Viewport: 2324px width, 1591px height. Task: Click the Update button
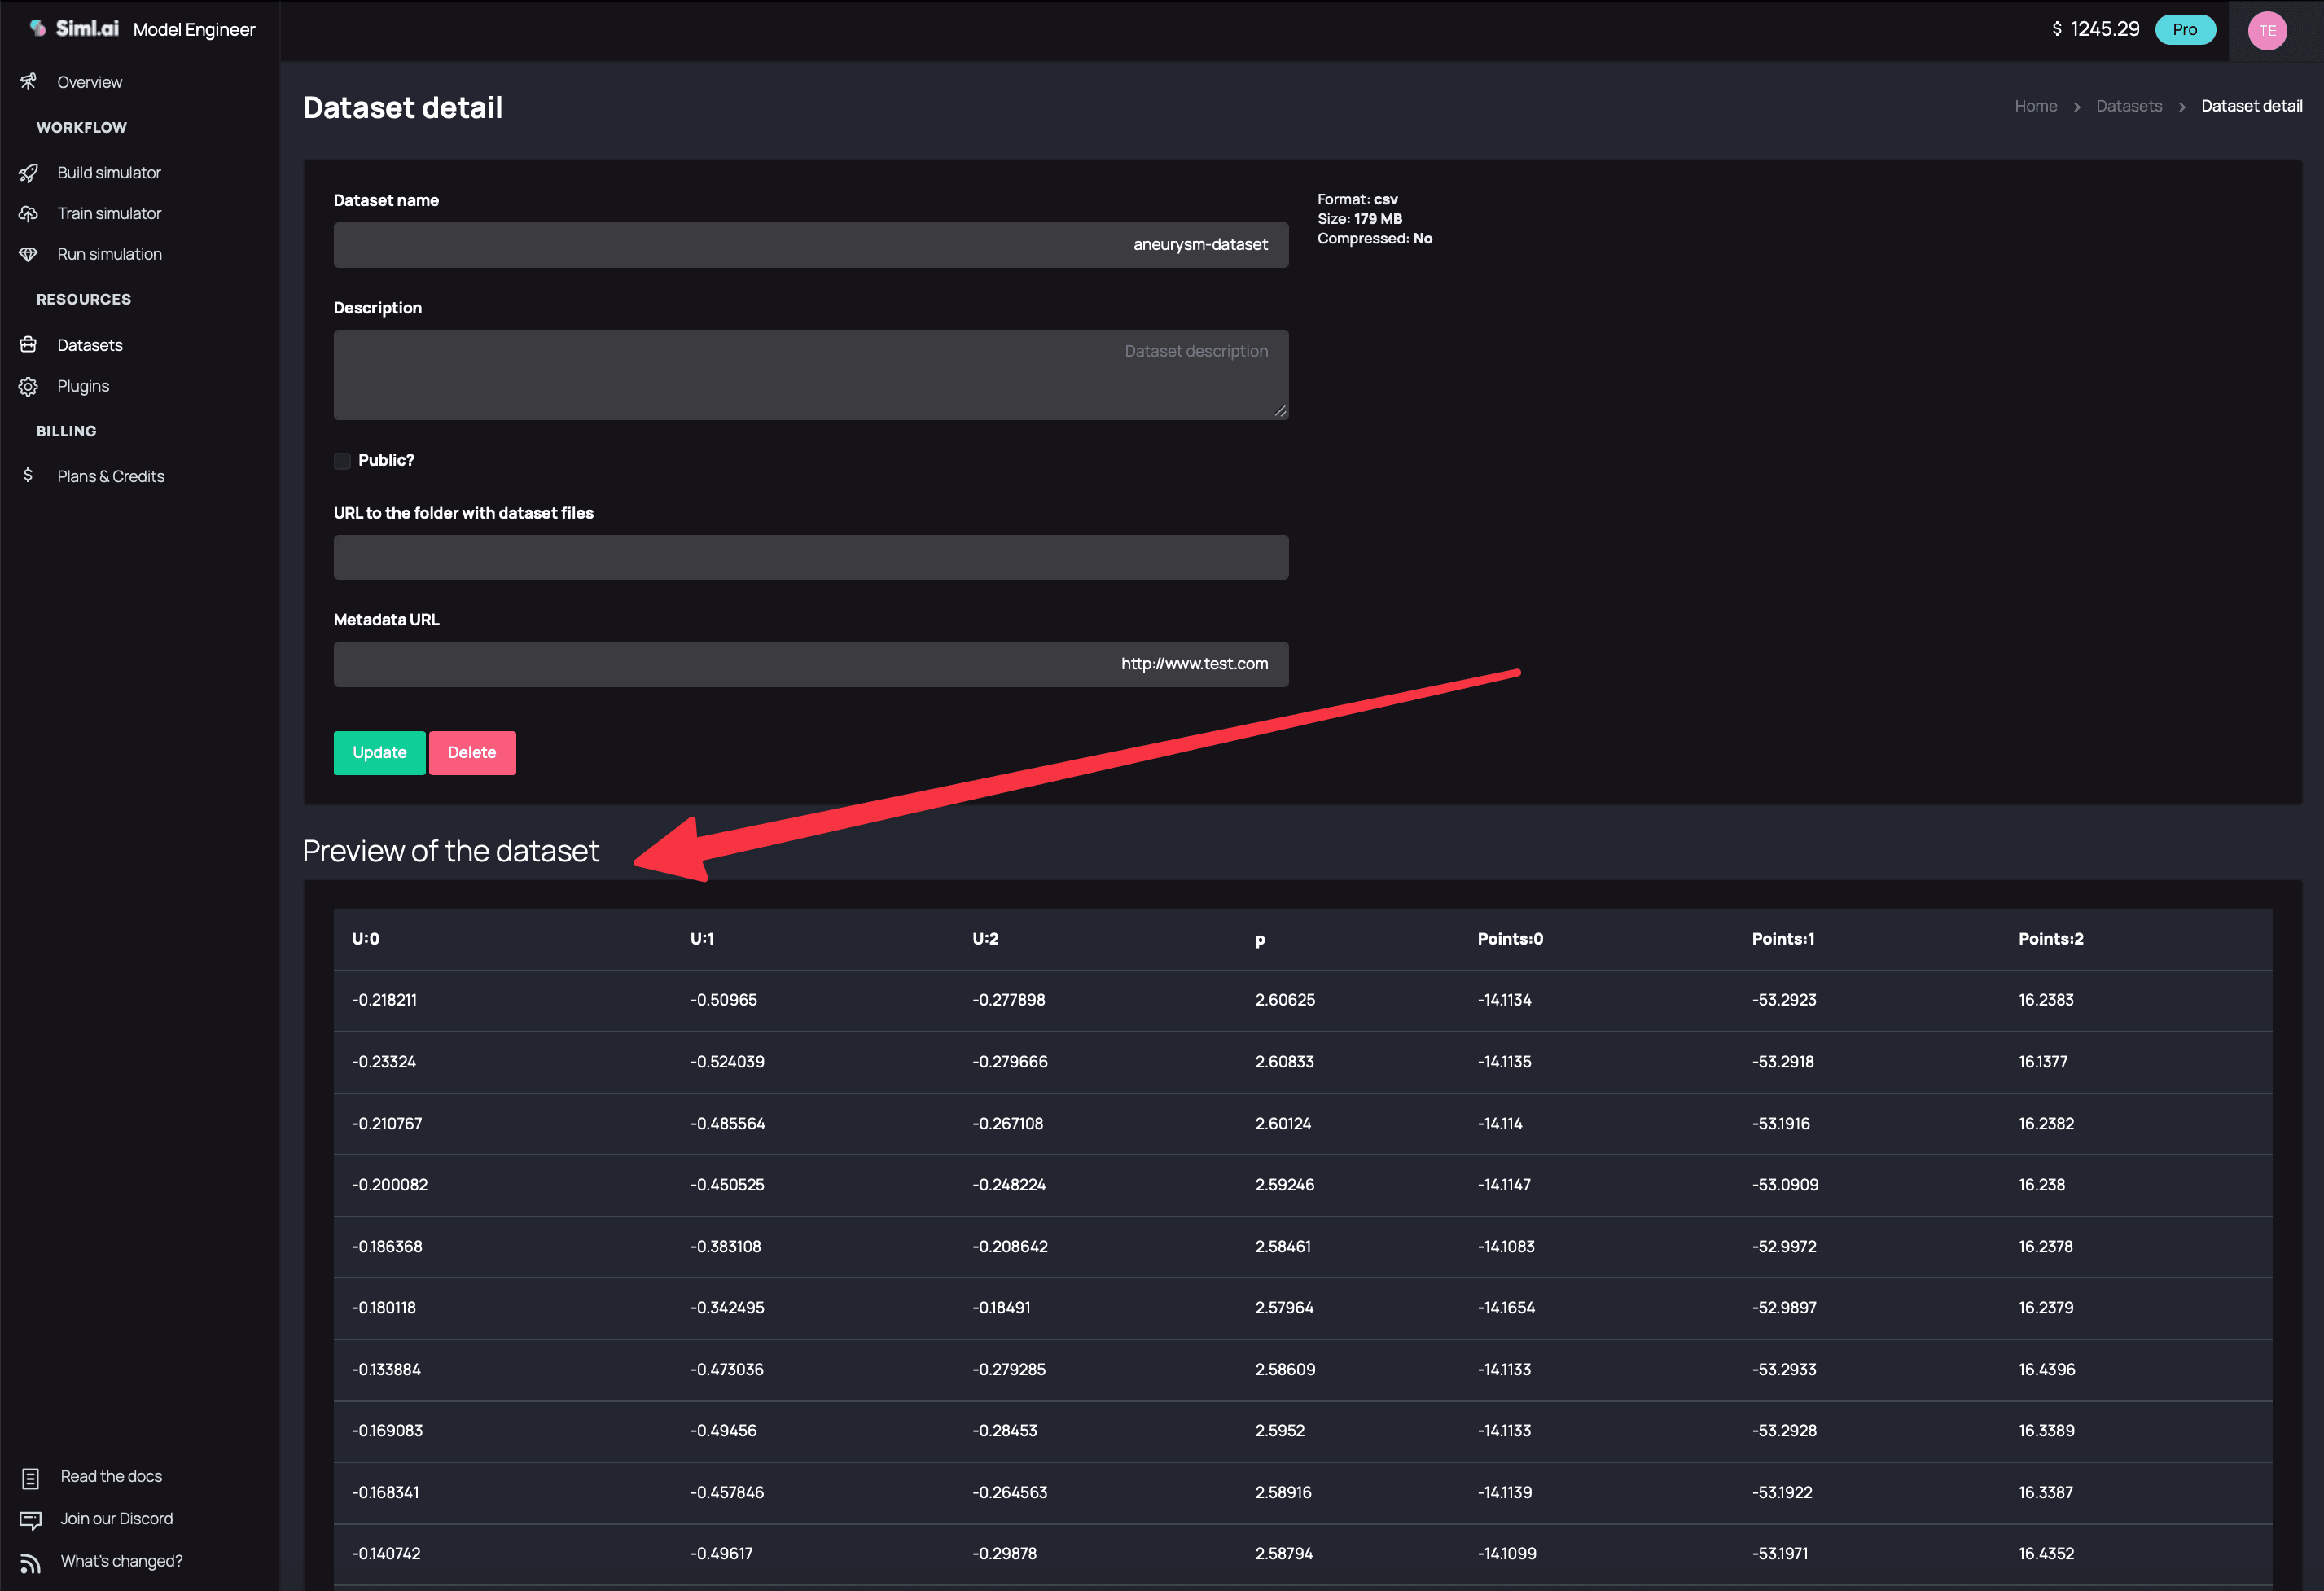coord(378,751)
